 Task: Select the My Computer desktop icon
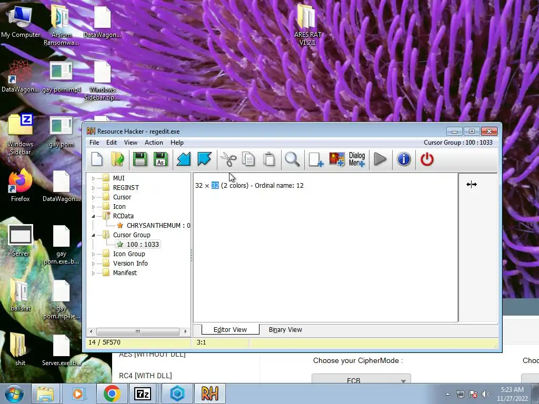coord(21,21)
